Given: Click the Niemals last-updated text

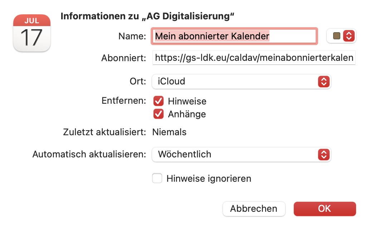Looking at the screenshot, I should (169, 132).
